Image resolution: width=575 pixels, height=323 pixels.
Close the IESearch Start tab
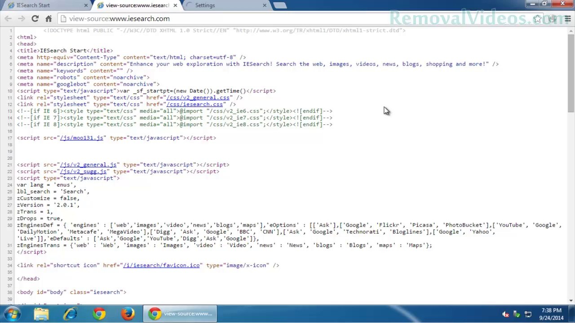[86, 5]
